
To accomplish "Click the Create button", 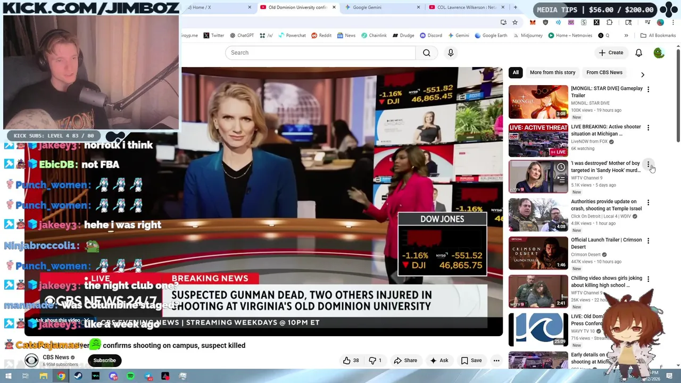I will click(x=611, y=53).
